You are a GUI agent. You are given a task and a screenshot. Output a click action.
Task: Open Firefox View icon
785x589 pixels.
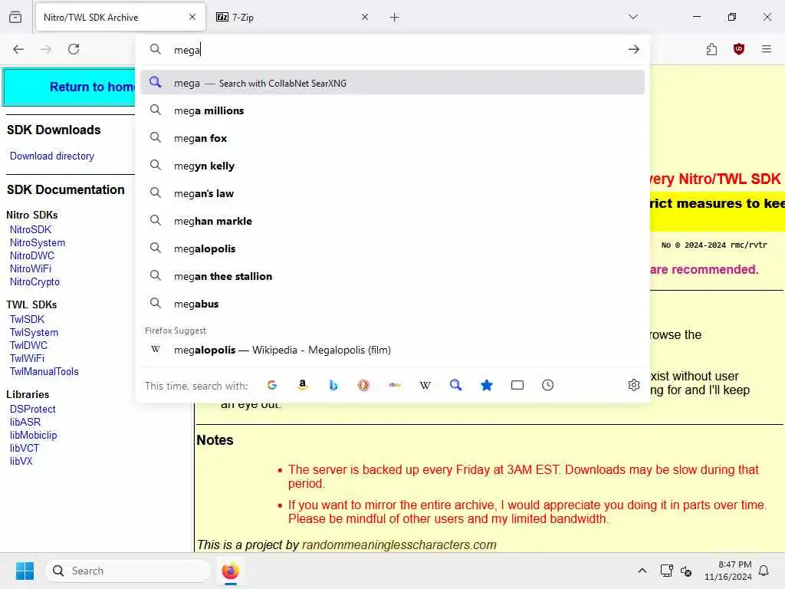click(15, 17)
